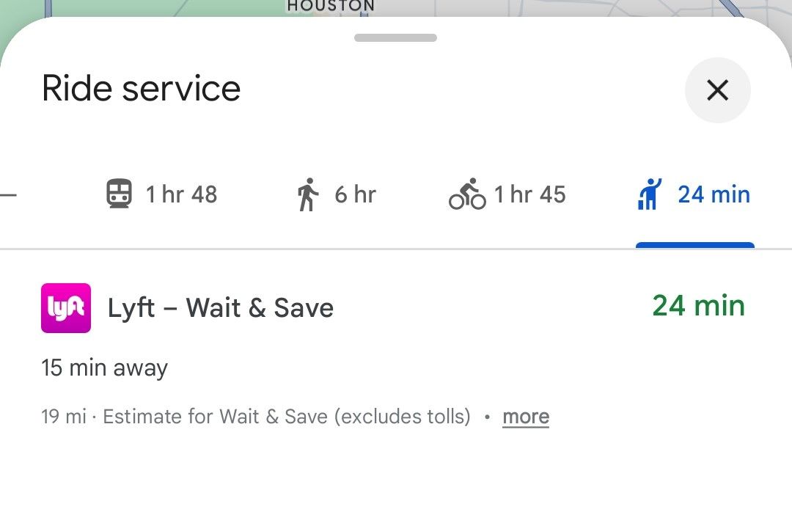Tap the green 24 min ride duration
Screen dimensions: 792x515
point(698,305)
